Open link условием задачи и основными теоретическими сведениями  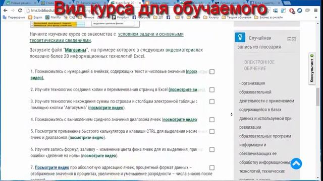pyautogui.click(x=106, y=37)
